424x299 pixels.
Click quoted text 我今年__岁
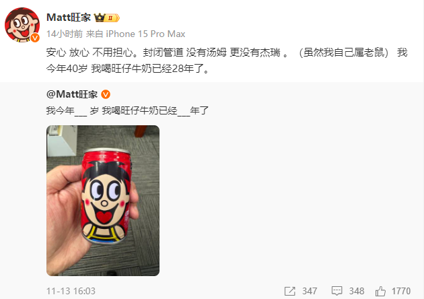coord(73,110)
